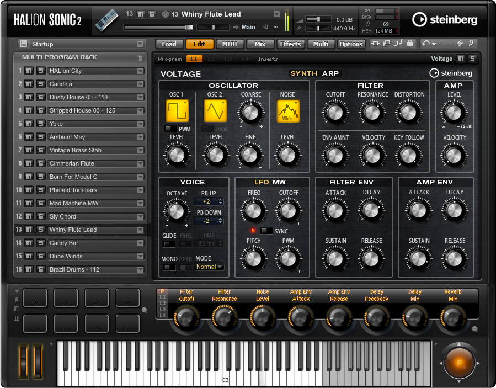Select OSC 2 sine waveform button
This screenshot has height=388, width=496.
pos(215,111)
